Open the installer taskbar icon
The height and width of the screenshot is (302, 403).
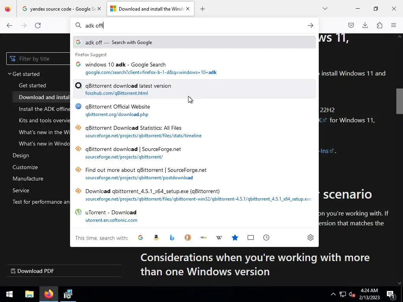68,294
